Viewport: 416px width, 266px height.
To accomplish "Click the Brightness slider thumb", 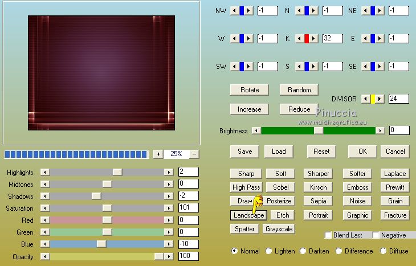I will [x=319, y=130].
